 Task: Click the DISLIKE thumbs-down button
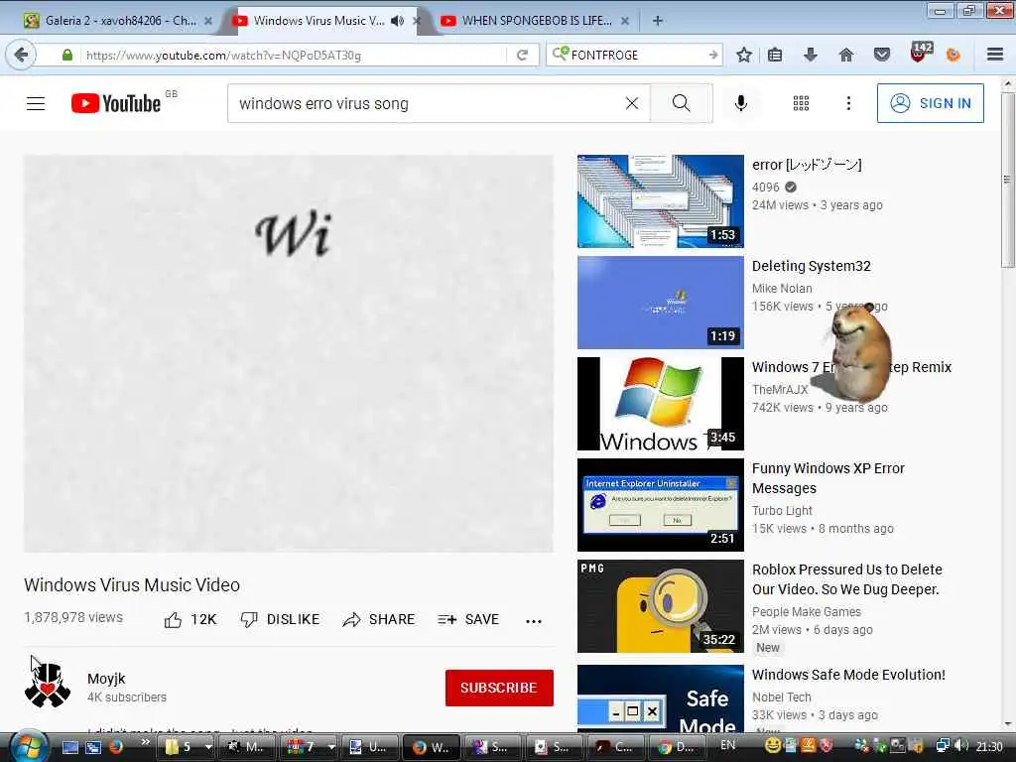click(280, 620)
